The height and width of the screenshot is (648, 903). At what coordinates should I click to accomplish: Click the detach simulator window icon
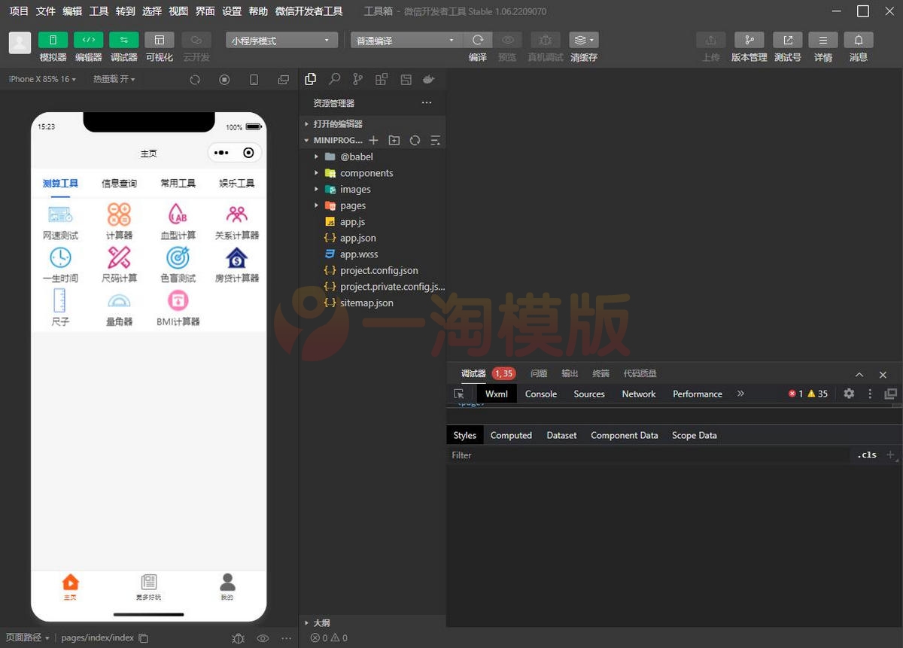(283, 79)
